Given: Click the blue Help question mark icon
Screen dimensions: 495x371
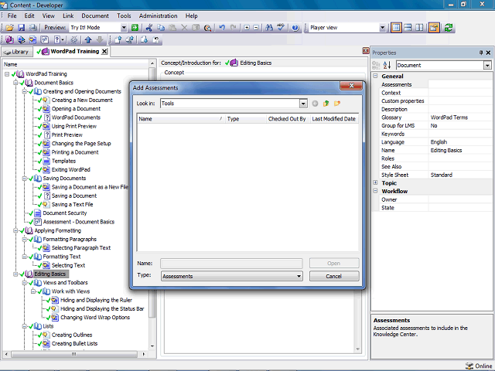Looking at the screenshot, I should pos(295,28).
